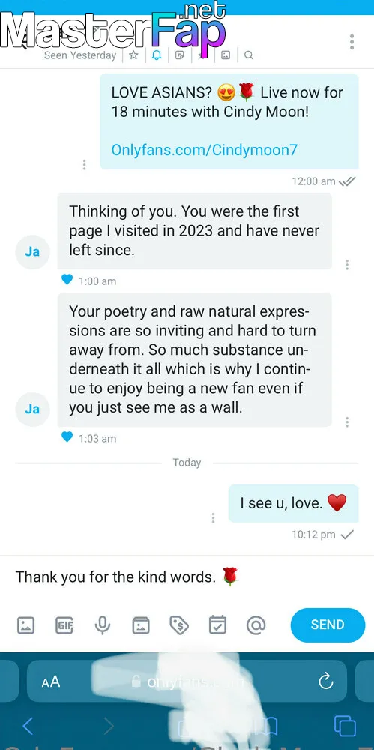374x750 pixels.
Task: Open the notes icon in chat header
Action: pos(180,55)
